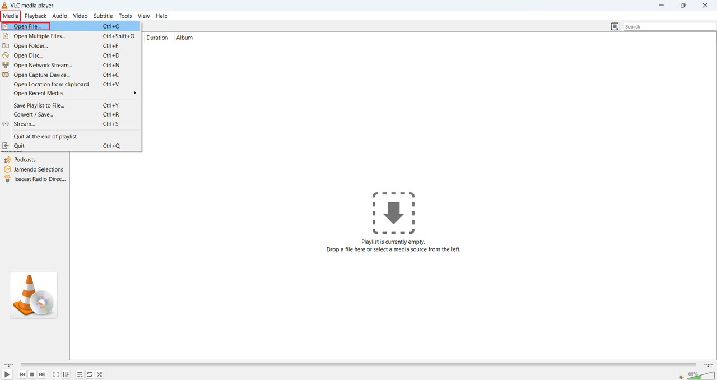Click the Open Disc icon

[6, 55]
